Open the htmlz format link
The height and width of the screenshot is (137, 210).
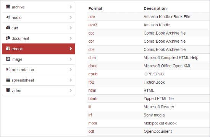[93, 99]
